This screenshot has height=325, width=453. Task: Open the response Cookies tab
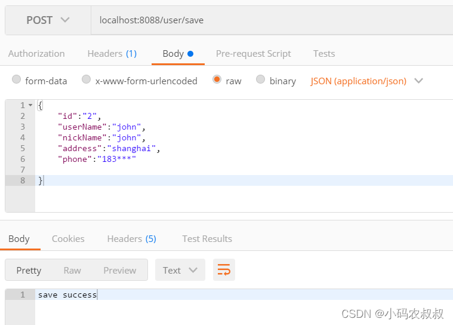(x=68, y=238)
